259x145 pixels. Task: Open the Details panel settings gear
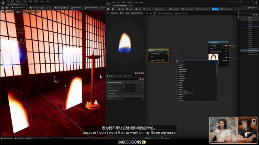[143, 79]
